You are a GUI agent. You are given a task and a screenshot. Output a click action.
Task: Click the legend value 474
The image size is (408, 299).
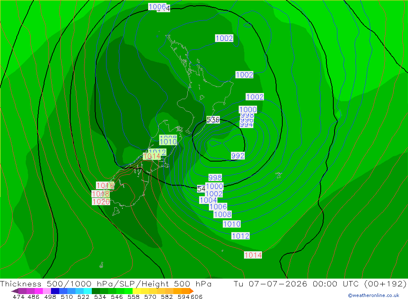point(18,297)
